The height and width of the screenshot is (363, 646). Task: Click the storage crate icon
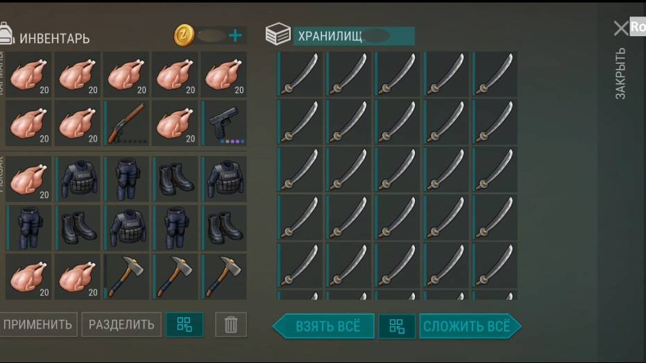tap(278, 34)
